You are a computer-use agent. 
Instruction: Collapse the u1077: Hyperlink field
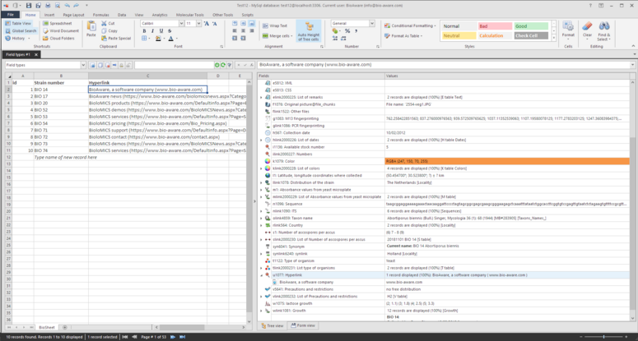point(261,274)
